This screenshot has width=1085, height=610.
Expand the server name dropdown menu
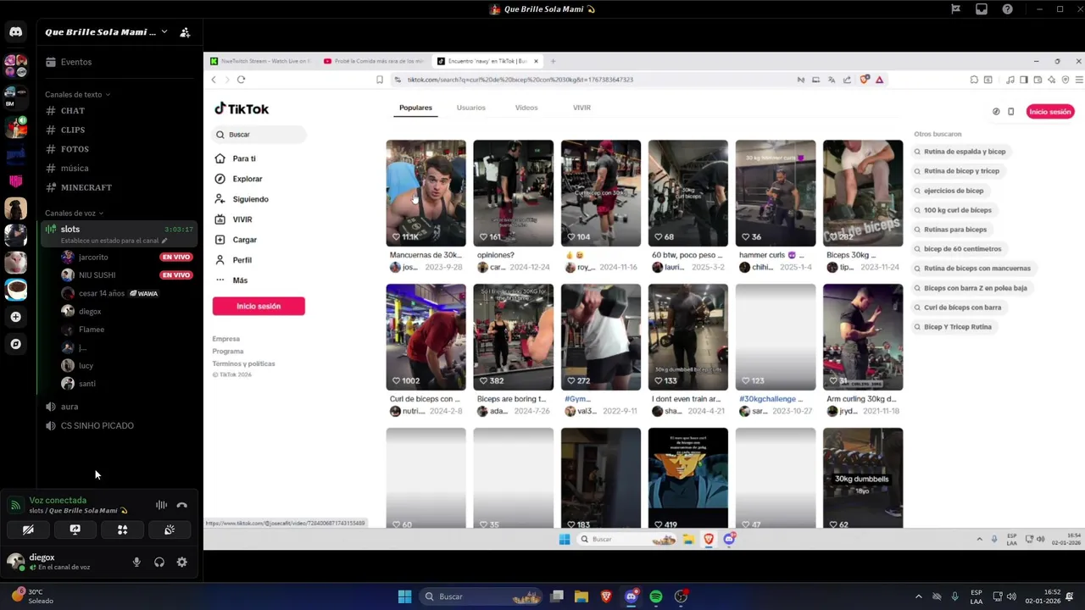(164, 32)
